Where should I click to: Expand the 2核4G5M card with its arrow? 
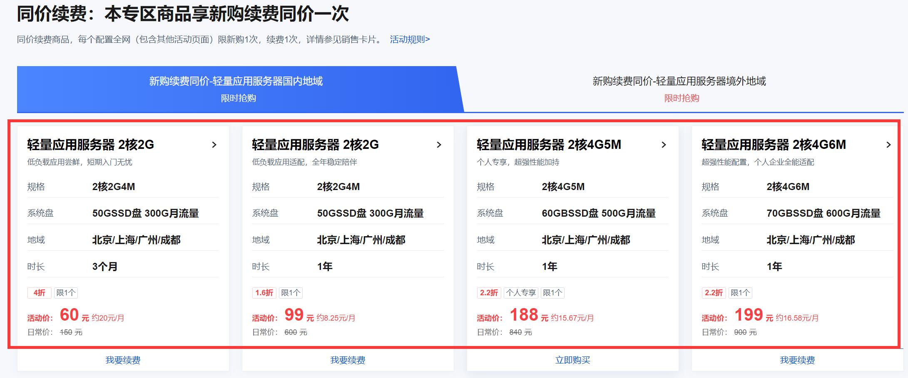click(x=664, y=145)
